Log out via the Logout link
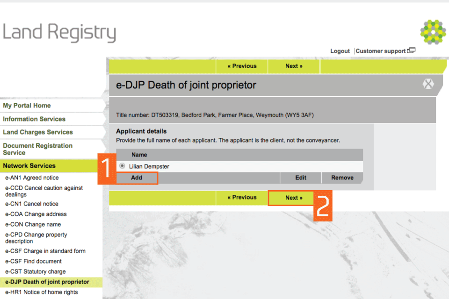Viewport: 449px width, 299px height. (x=340, y=51)
